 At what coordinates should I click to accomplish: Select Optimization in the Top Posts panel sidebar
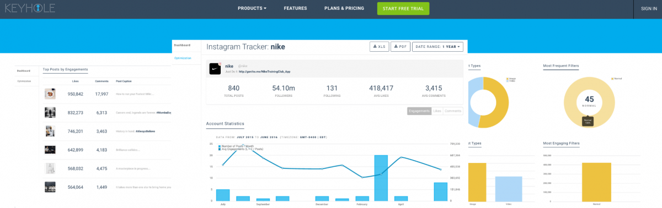coord(24,81)
